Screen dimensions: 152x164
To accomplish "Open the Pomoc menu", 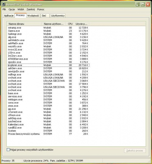I will (x=41, y=9).
